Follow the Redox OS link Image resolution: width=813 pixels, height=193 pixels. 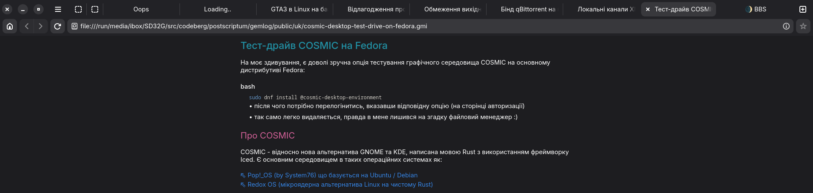[x=337, y=185]
